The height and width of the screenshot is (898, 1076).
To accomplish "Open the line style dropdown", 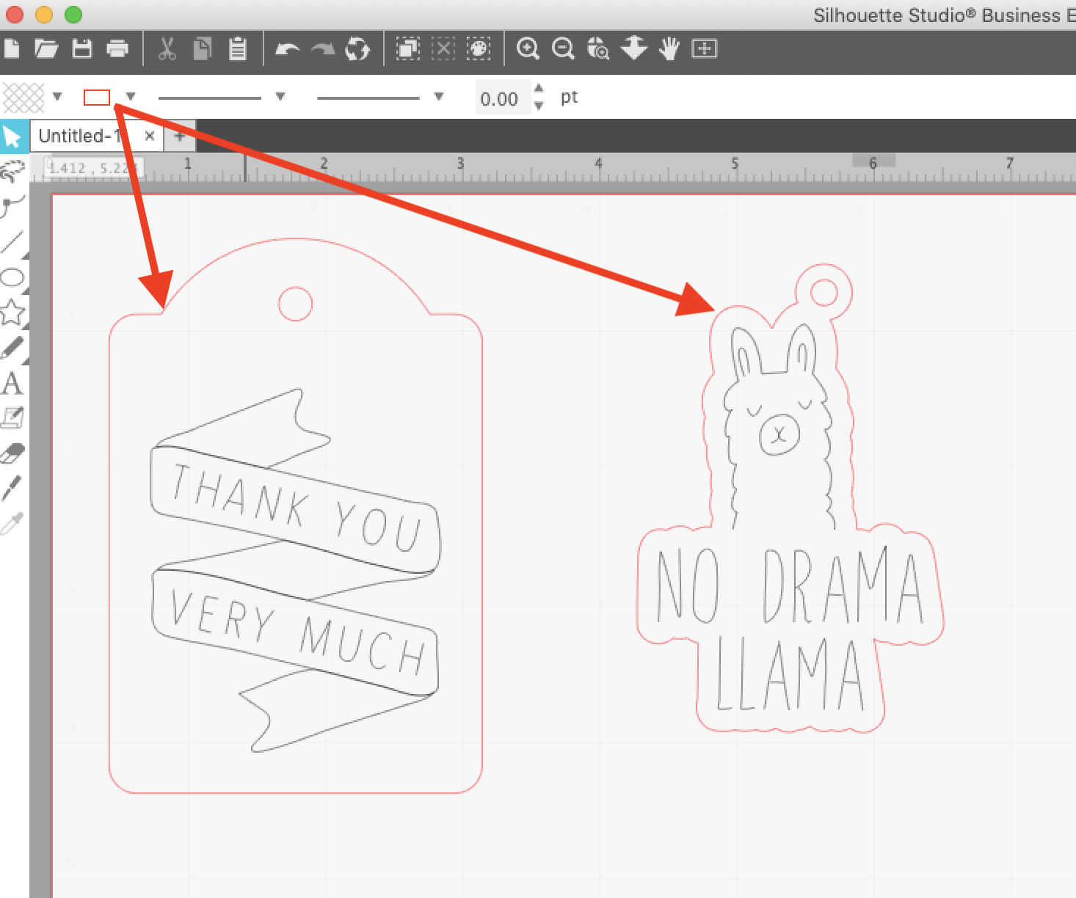I will pos(279,96).
